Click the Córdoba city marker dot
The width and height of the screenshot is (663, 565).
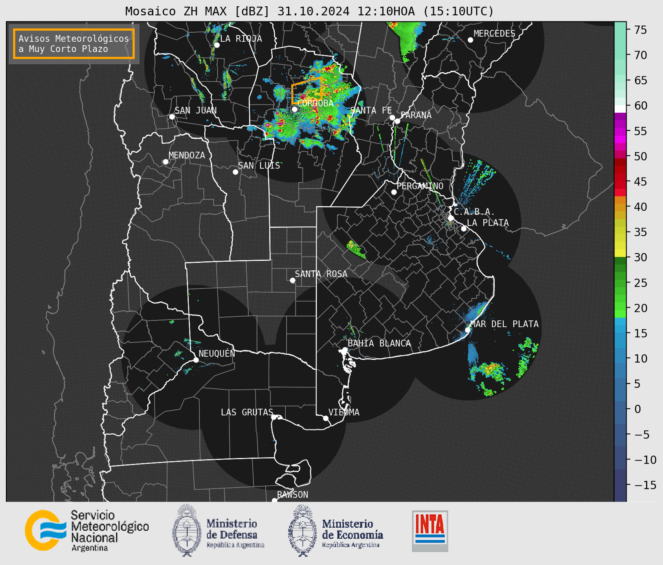pos(294,109)
